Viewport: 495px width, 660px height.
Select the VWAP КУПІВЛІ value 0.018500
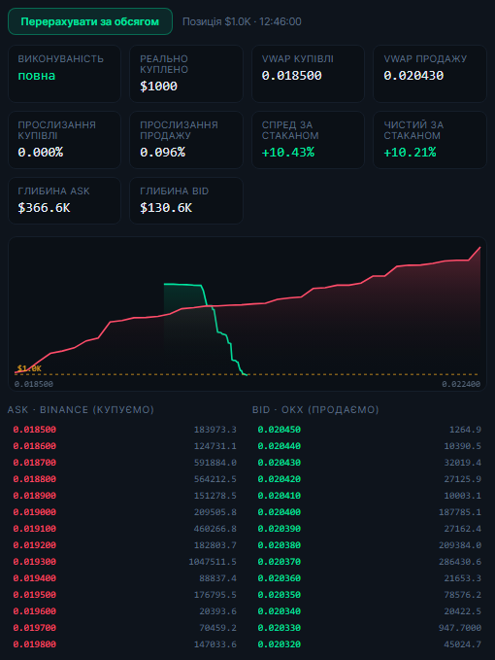(x=291, y=76)
